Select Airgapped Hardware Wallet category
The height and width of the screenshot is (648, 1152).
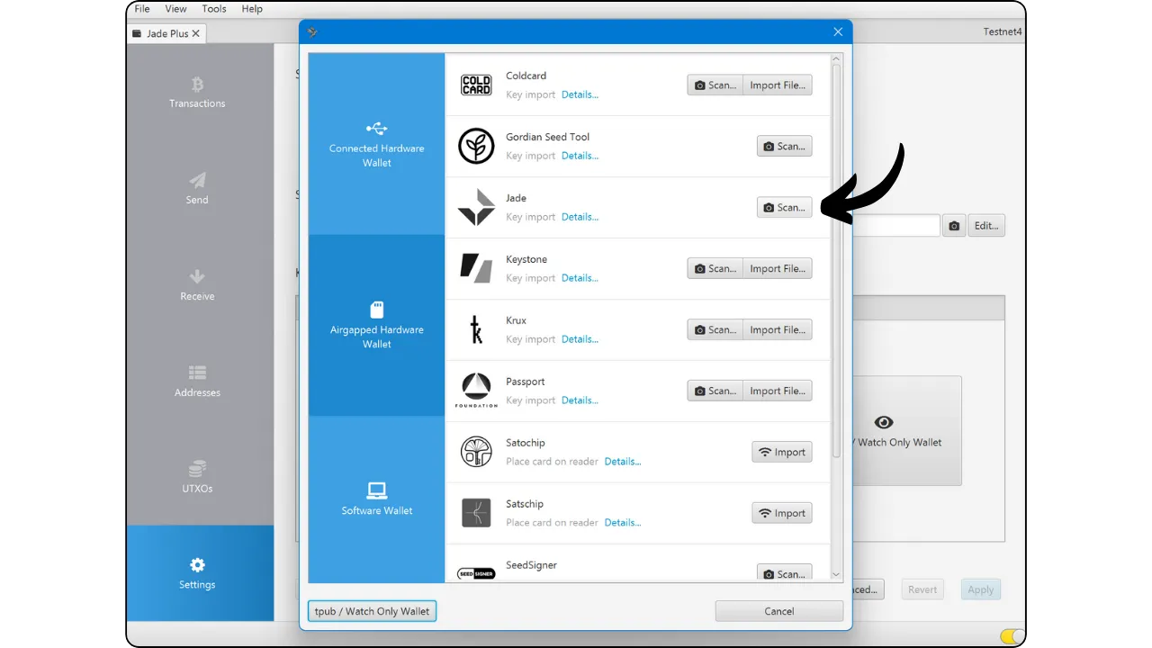[x=376, y=325]
